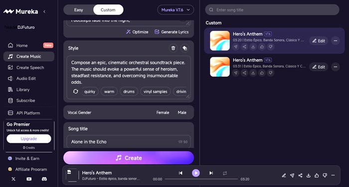Click the send icon in player bar
Viewport: 349px width, 187px height.
point(292,176)
